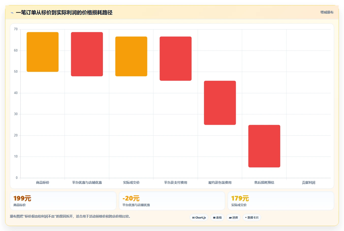Click the y-axis tick label 20
The height and width of the screenshot is (231, 344).
tap(16, 135)
